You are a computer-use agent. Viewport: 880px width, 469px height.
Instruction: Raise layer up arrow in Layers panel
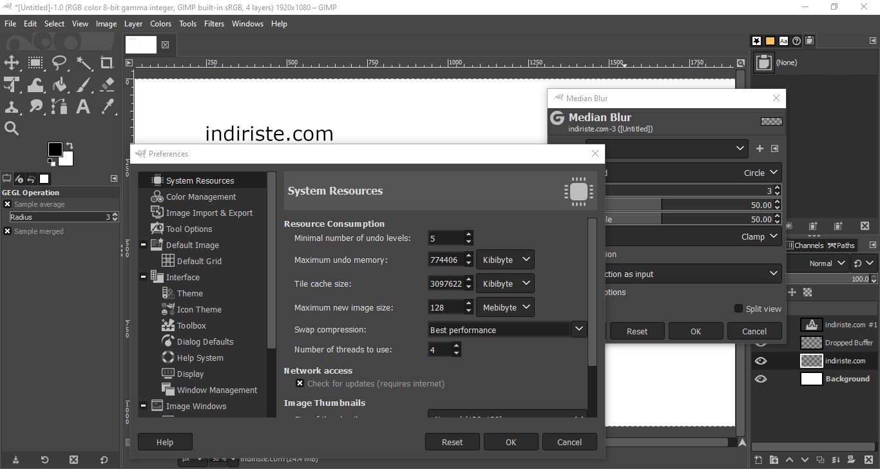click(x=789, y=460)
